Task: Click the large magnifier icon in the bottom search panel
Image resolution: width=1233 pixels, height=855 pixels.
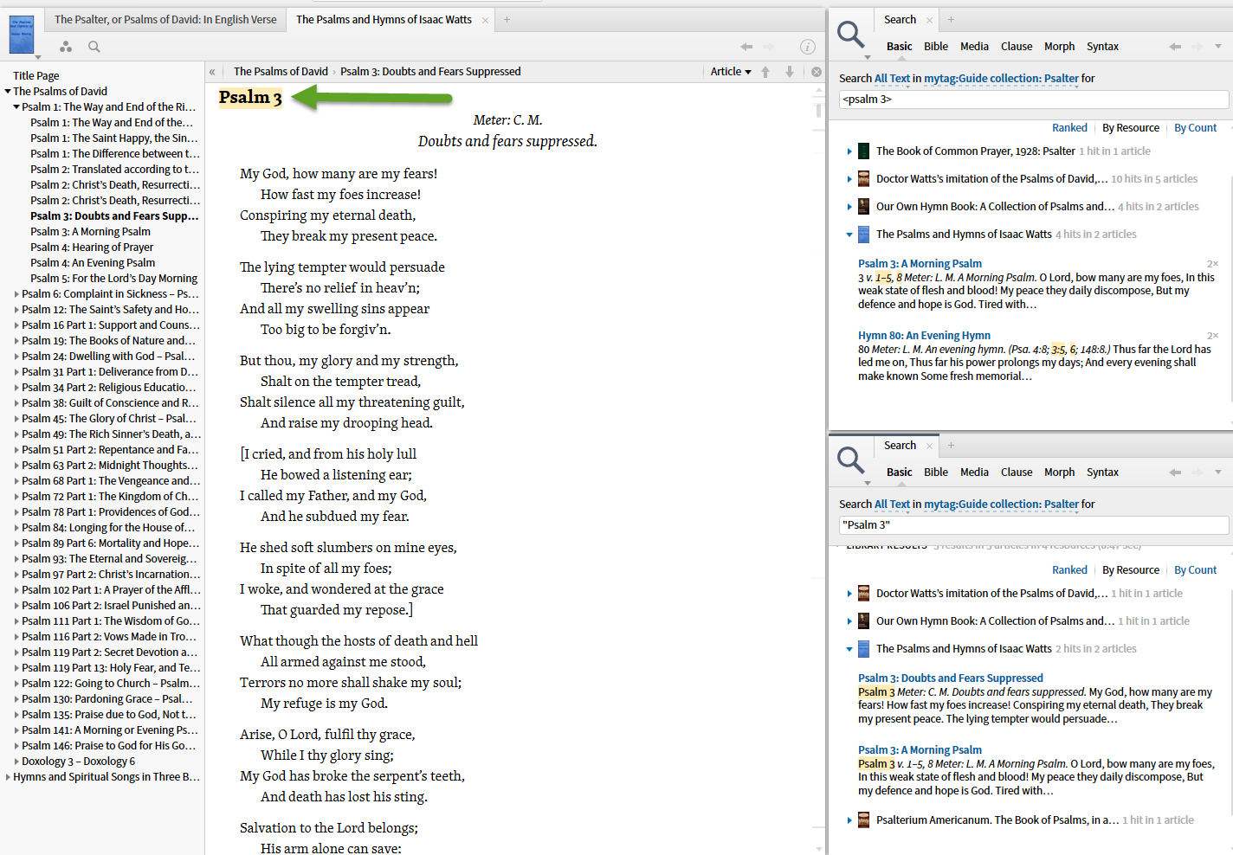Action: pyautogui.click(x=850, y=460)
